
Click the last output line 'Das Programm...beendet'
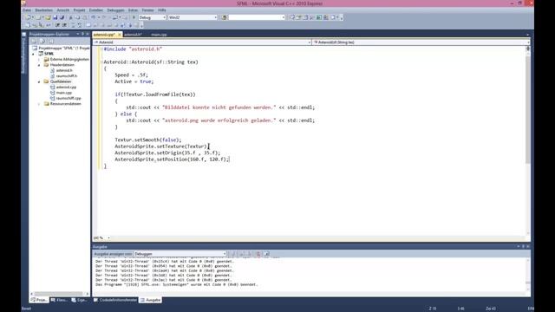pyautogui.click(x=177, y=284)
